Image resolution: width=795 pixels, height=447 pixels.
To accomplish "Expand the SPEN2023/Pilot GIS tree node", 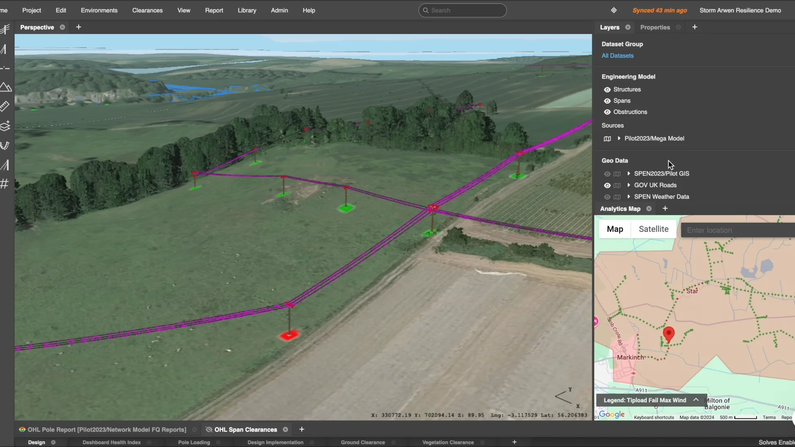I will coord(629,173).
